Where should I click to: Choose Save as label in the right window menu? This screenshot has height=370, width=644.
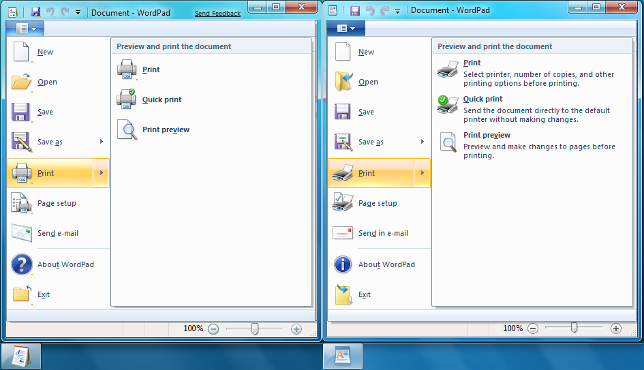[371, 142]
